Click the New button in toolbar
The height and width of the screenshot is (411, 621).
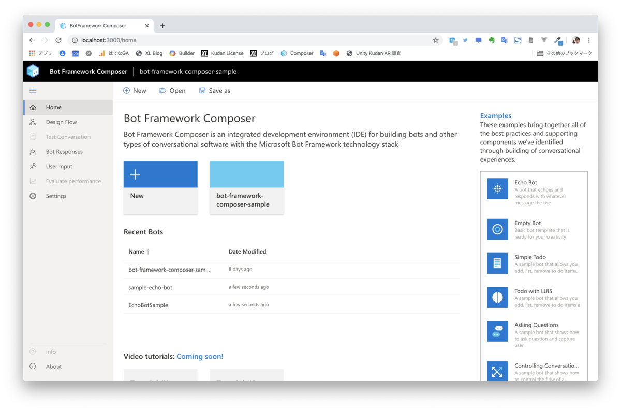(135, 91)
